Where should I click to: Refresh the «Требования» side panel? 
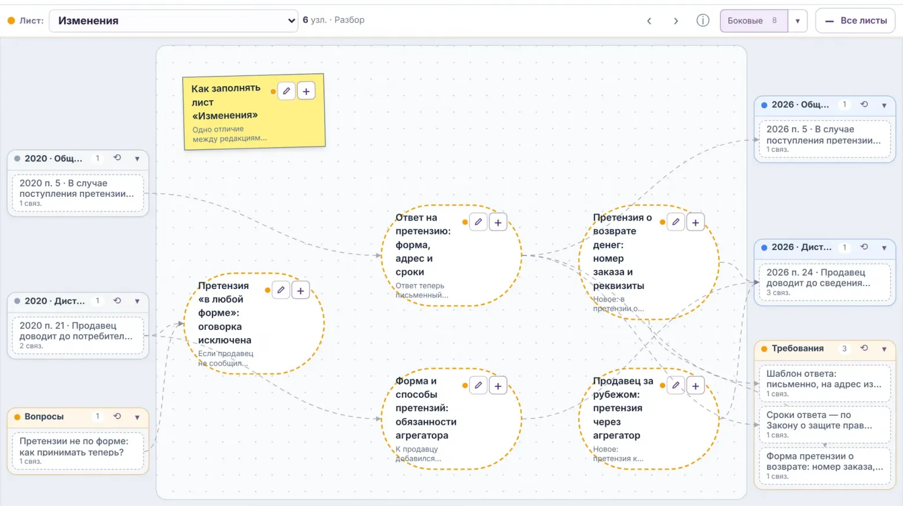click(x=864, y=349)
